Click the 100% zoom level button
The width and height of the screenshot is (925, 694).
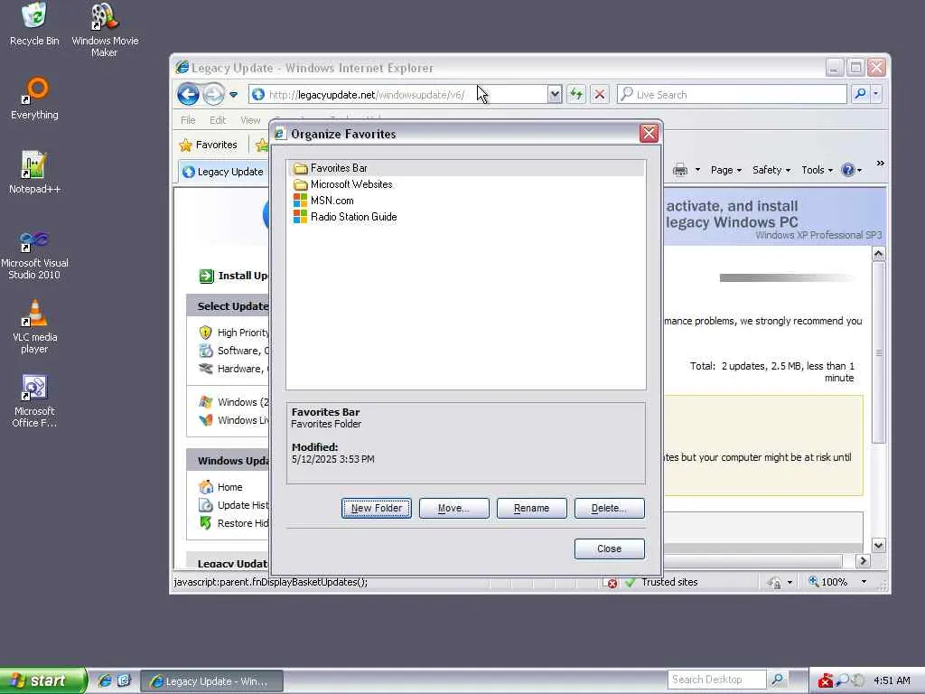coord(828,583)
